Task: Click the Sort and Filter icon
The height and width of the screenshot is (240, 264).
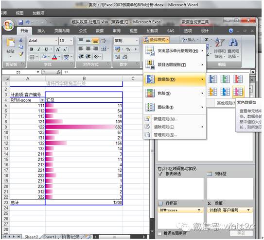Action: click(x=220, y=48)
